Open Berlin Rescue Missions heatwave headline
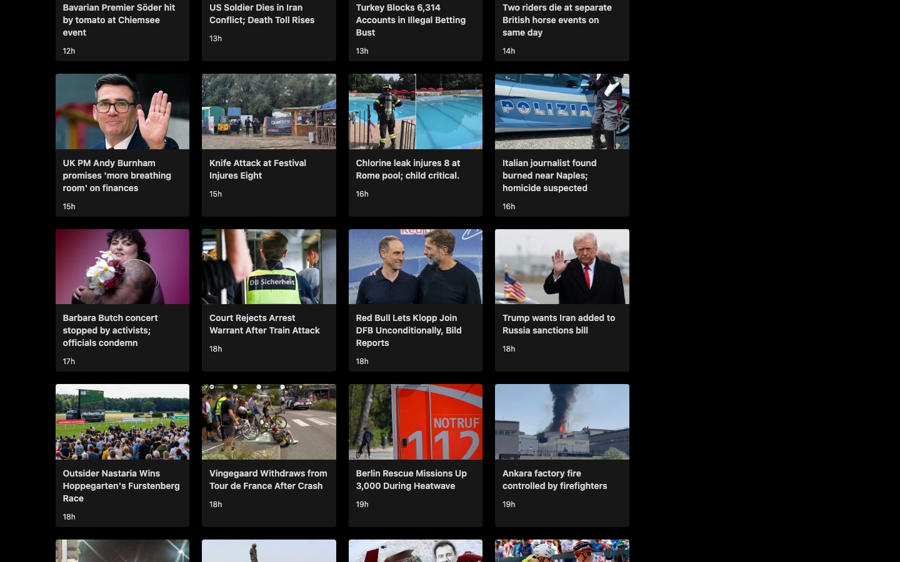 point(411,480)
